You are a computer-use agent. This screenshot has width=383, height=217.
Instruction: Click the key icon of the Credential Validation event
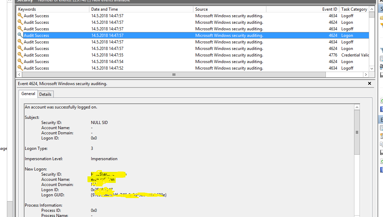[20, 55]
